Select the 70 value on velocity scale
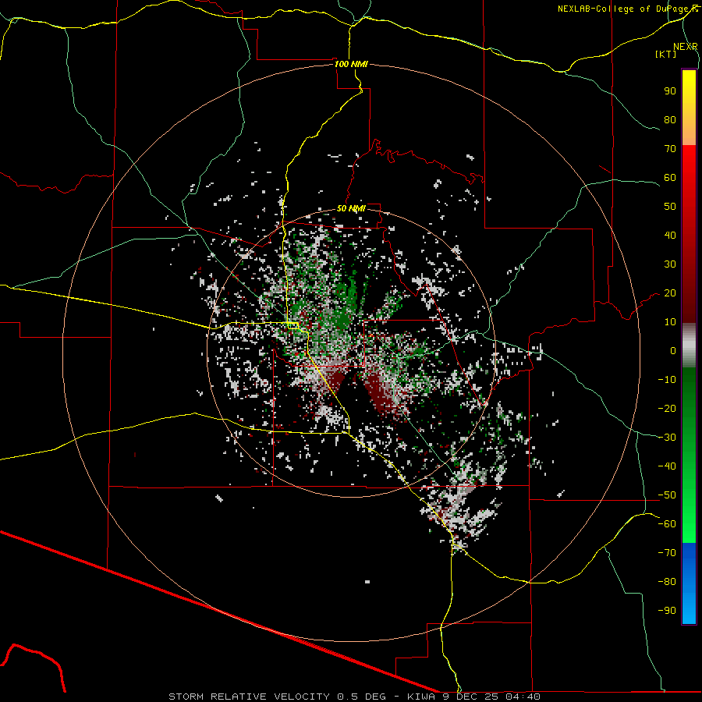The image size is (702, 702). 670,149
